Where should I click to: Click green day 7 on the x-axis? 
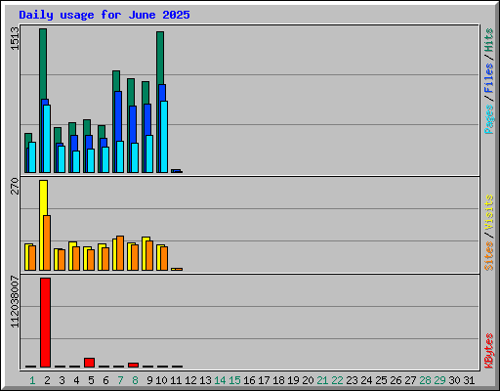[120, 380]
